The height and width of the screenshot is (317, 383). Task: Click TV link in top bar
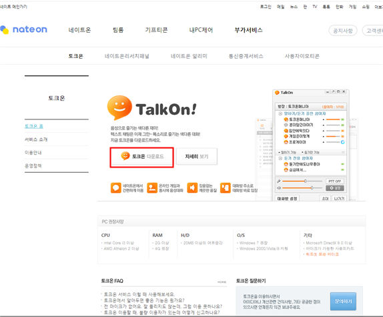(x=315, y=7)
